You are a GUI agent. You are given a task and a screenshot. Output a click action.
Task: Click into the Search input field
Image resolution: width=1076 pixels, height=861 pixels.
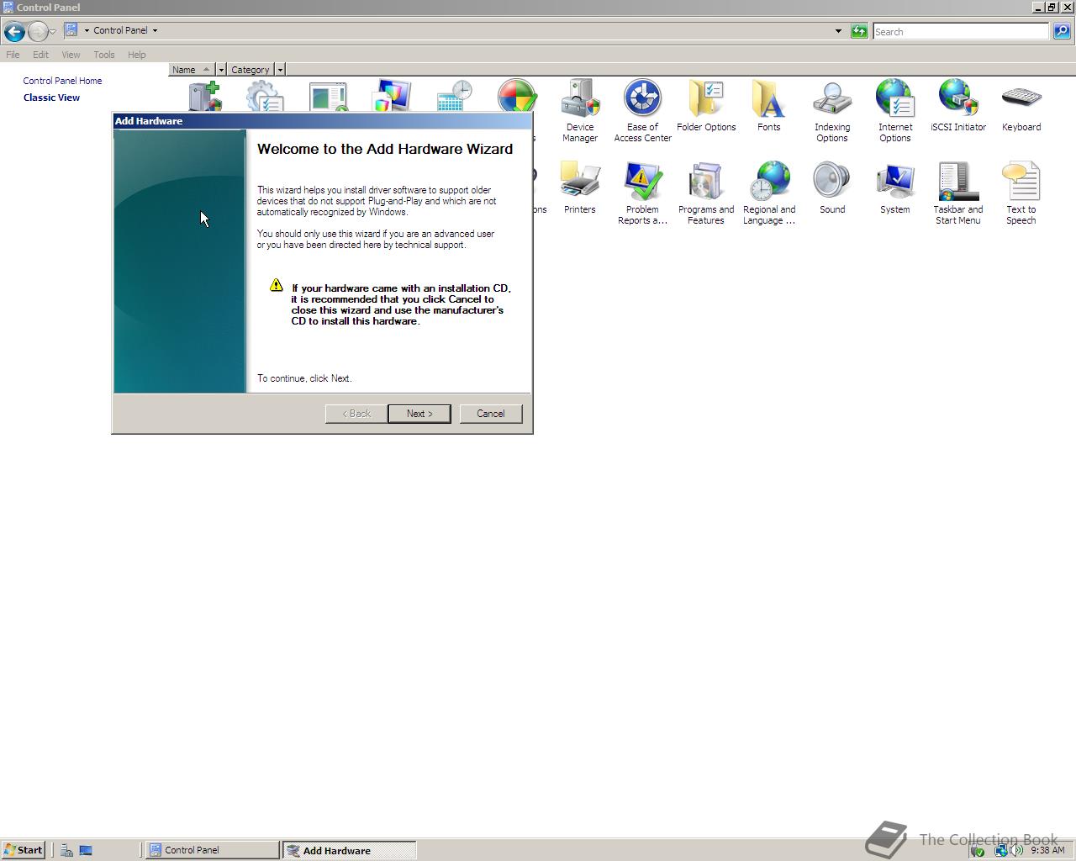pos(961,31)
